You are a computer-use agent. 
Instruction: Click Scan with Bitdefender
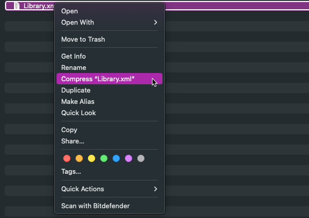click(95, 206)
